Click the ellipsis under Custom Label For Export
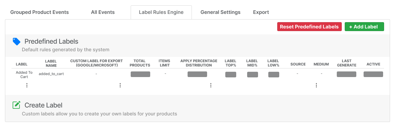Viewport: 397px width, 126px height. pos(120,85)
